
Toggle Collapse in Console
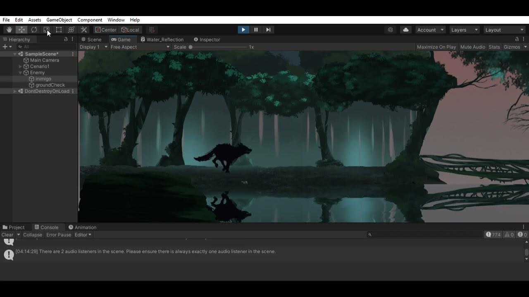pyautogui.click(x=33, y=235)
